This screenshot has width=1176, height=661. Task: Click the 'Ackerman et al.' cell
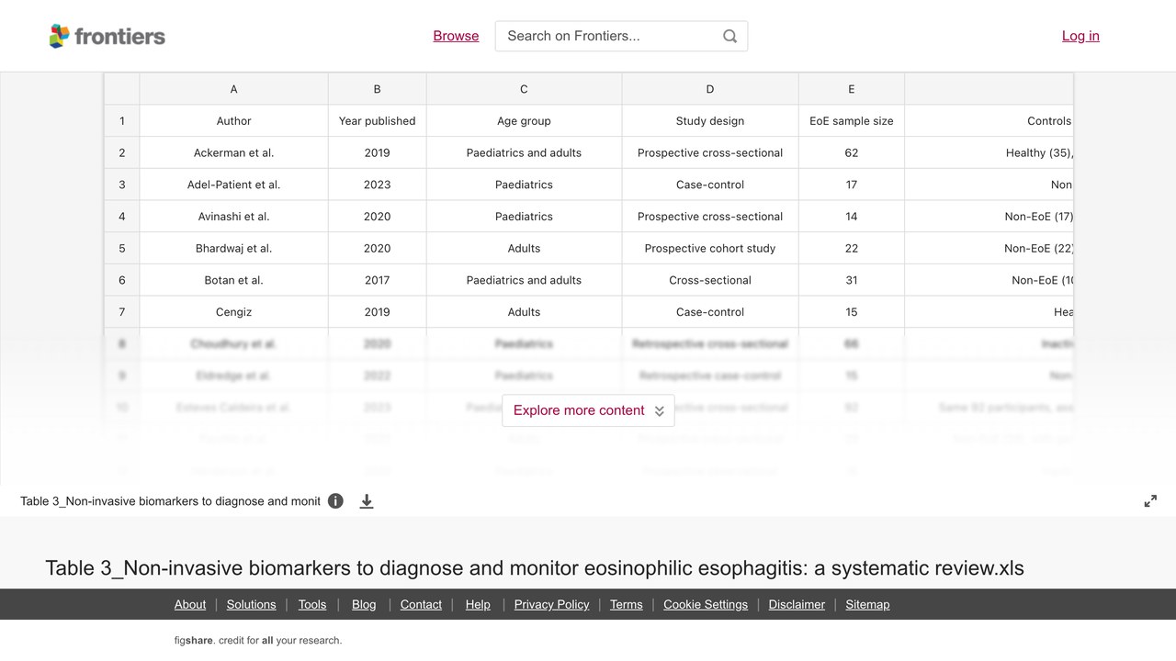tap(233, 152)
